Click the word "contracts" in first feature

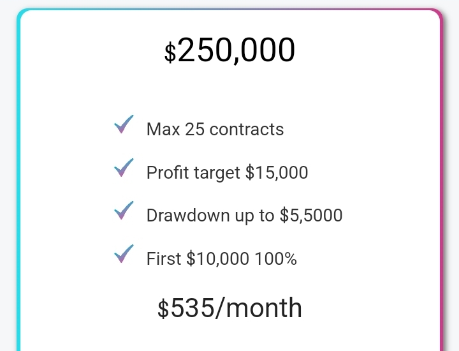(247, 130)
